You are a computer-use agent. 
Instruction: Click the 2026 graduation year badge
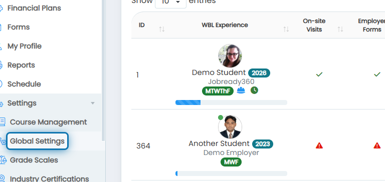coord(259,73)
